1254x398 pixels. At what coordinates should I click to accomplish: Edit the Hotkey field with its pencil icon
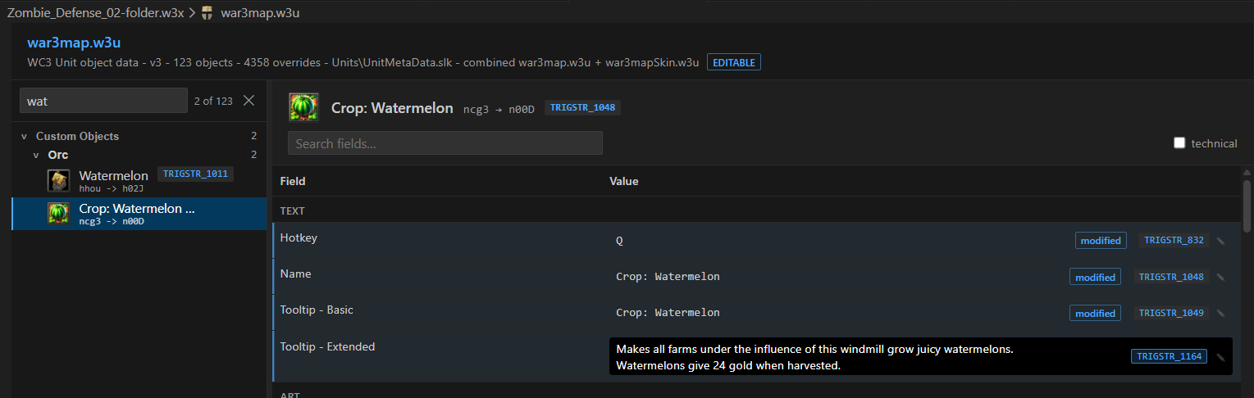pyautogui.click(x=1220, y=241)
